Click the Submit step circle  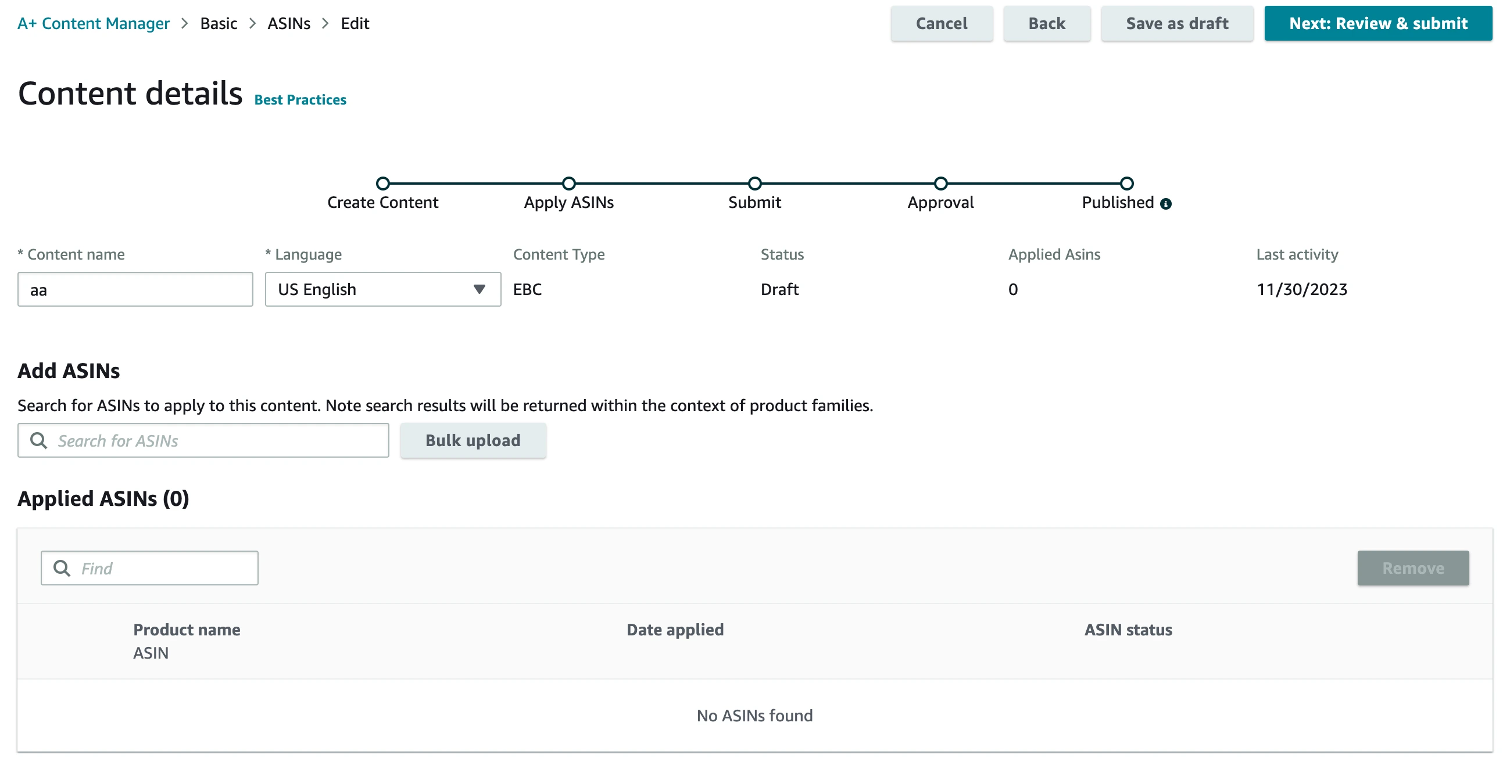754,184
